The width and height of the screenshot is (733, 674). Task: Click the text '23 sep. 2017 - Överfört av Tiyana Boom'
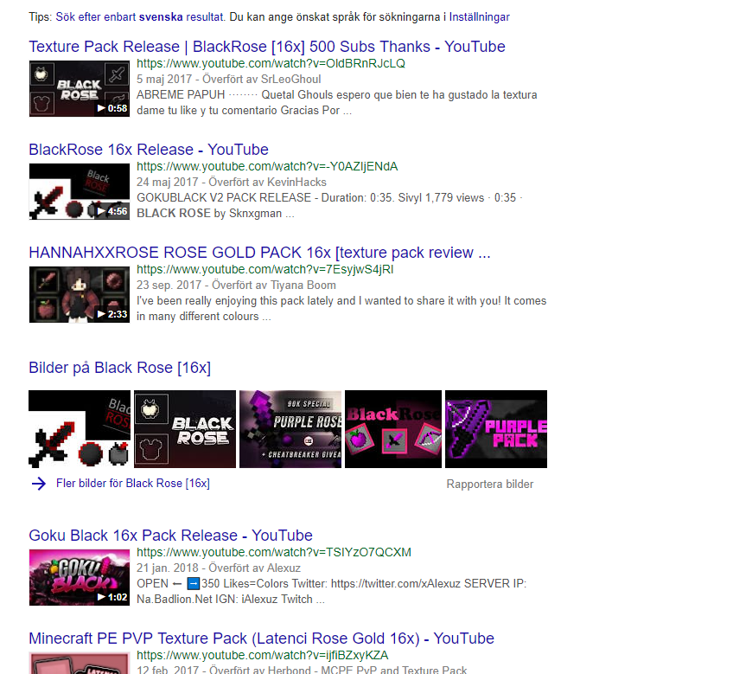click(236, 285)
